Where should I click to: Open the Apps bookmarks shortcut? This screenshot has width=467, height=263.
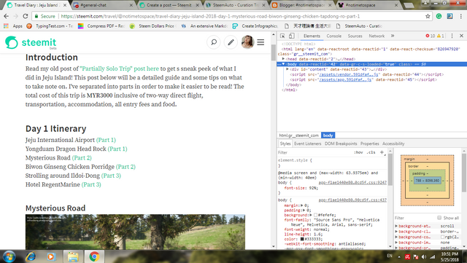pyautogui.click(x=13, y=26)
